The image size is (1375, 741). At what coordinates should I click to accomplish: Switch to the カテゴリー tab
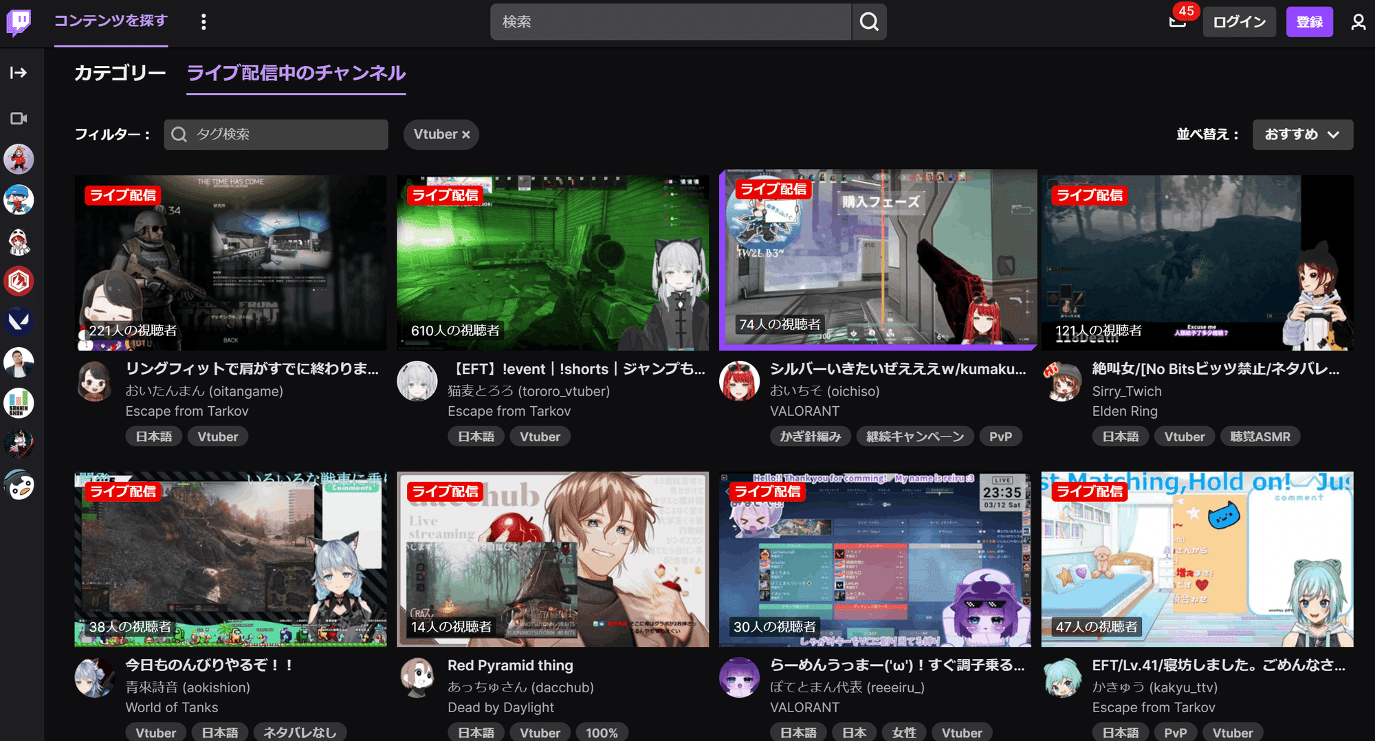[x=120, y=73]
